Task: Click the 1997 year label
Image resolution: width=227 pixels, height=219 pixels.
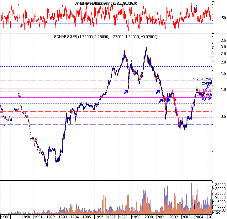Action: pyautogui.click(x=111, y=217)
